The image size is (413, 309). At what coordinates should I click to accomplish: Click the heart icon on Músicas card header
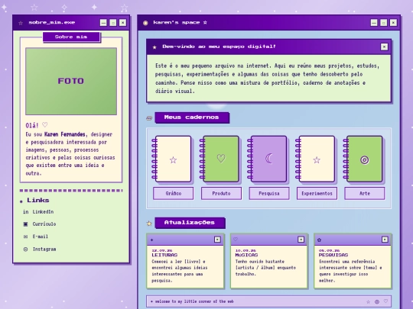(x=236, y=240)
